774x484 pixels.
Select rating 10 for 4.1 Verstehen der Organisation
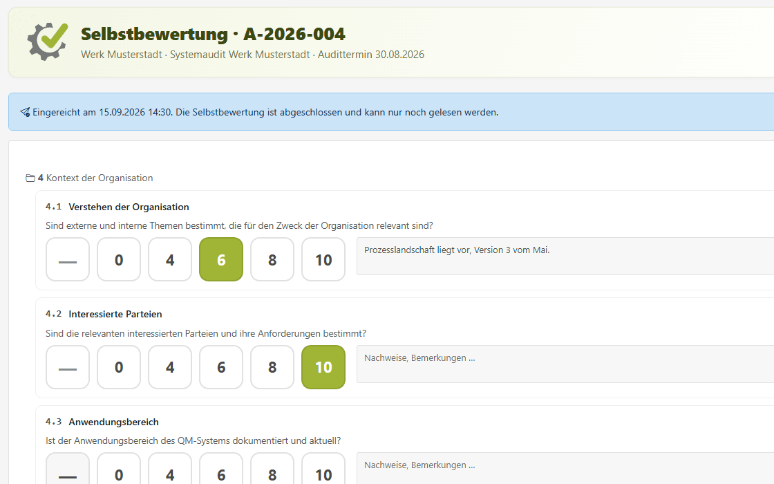tap(323, 259)
